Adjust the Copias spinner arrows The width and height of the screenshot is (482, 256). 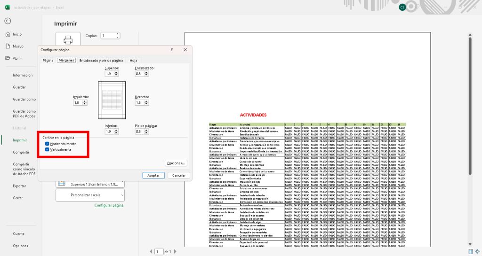pyautogui.click(x=117, y=35)
